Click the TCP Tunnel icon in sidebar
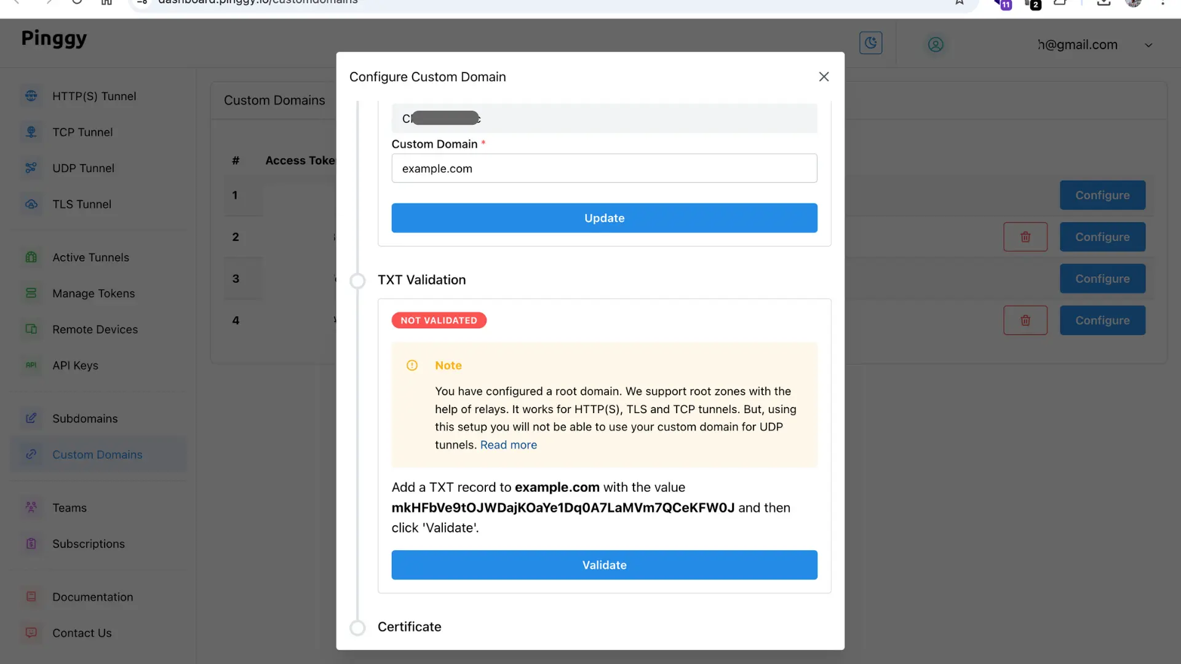The image size is (1181, 664). (31, 132)
